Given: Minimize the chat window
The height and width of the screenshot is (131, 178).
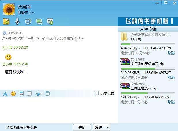Looking at the screenshot, I should click(x=157, y=3).
